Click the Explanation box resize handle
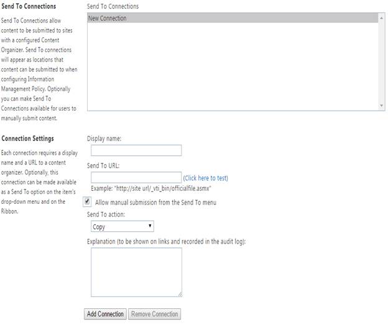 [x=179, y=294]
